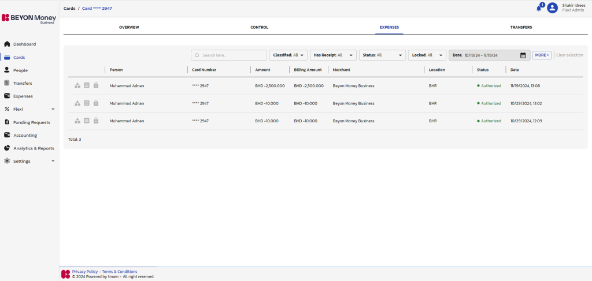Open Analytics & Reports pie icon

[7, 148]
